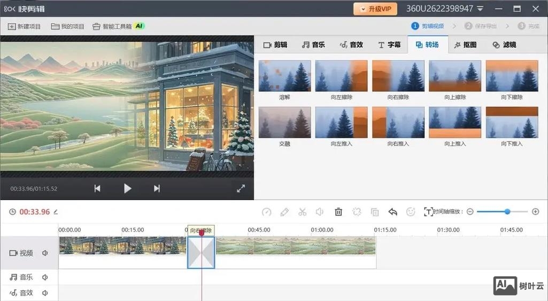The width and height of the screenshot is (548, 301).
Task: Select the second green hills video clip
Action: [296, 245]
